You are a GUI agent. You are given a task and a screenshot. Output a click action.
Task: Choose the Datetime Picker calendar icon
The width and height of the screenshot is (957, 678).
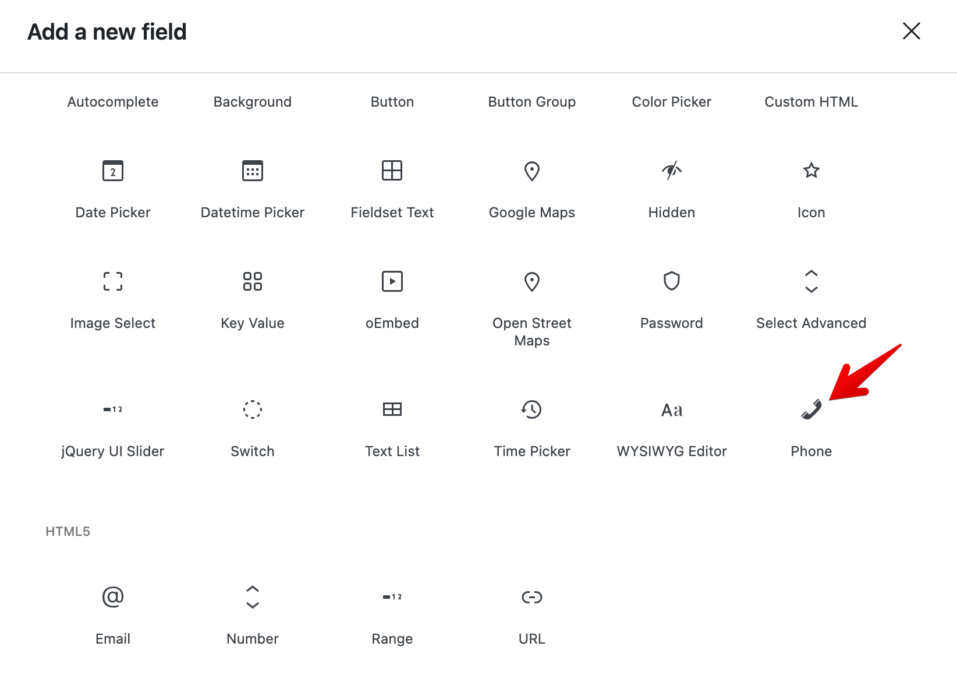point(252,171)
